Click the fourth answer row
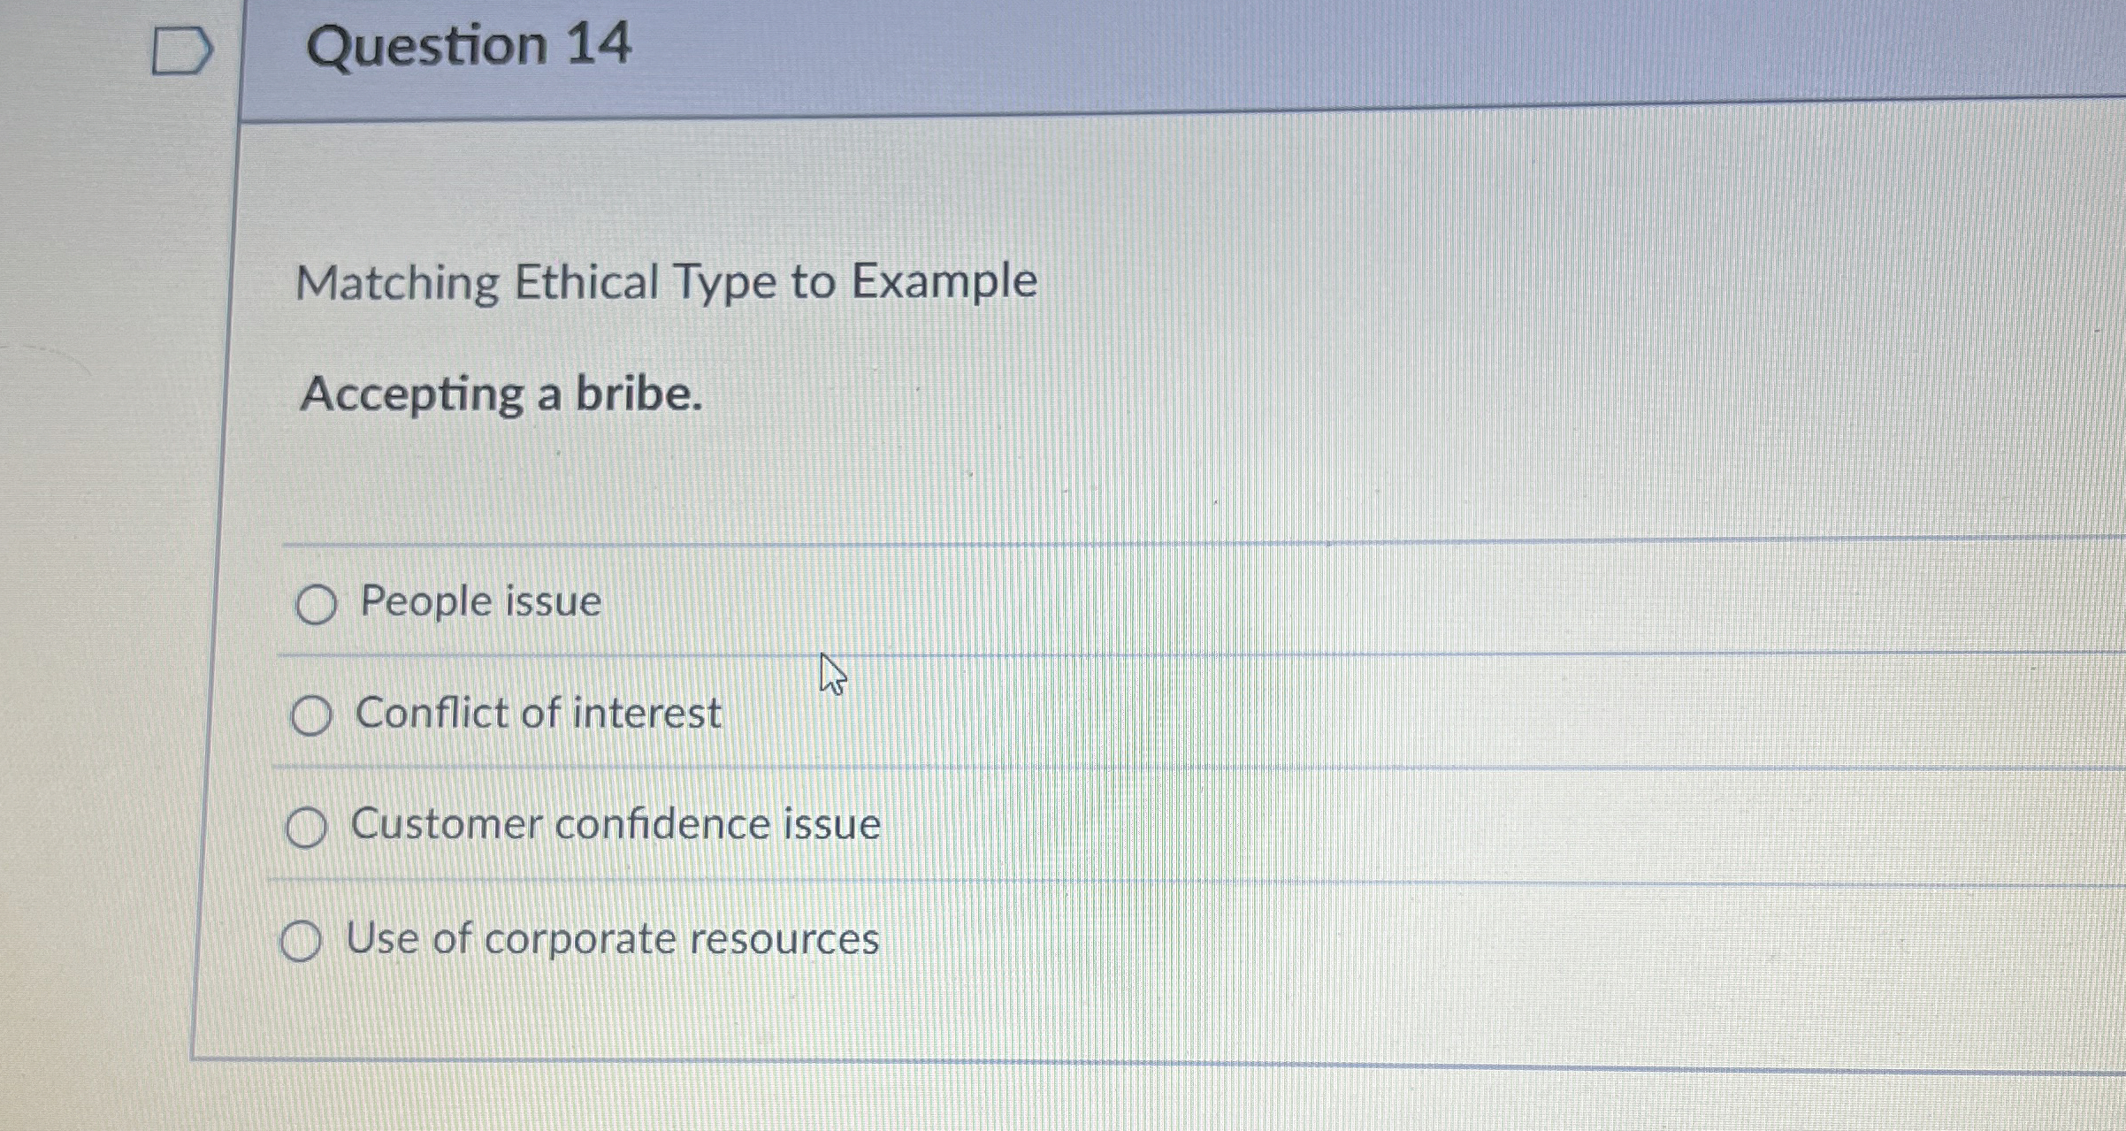 [x=973, y=939]
